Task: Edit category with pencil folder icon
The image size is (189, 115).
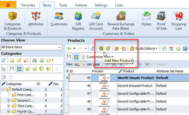Action: (x=19, y=60)
